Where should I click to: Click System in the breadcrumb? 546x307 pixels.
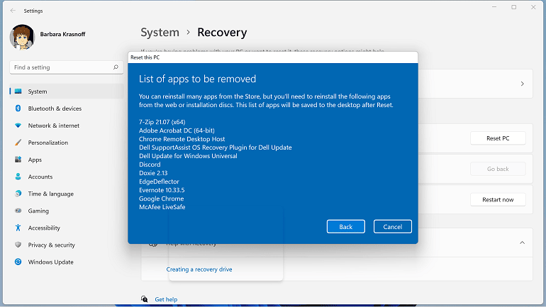pyautogui.click(x=160, y=33)
